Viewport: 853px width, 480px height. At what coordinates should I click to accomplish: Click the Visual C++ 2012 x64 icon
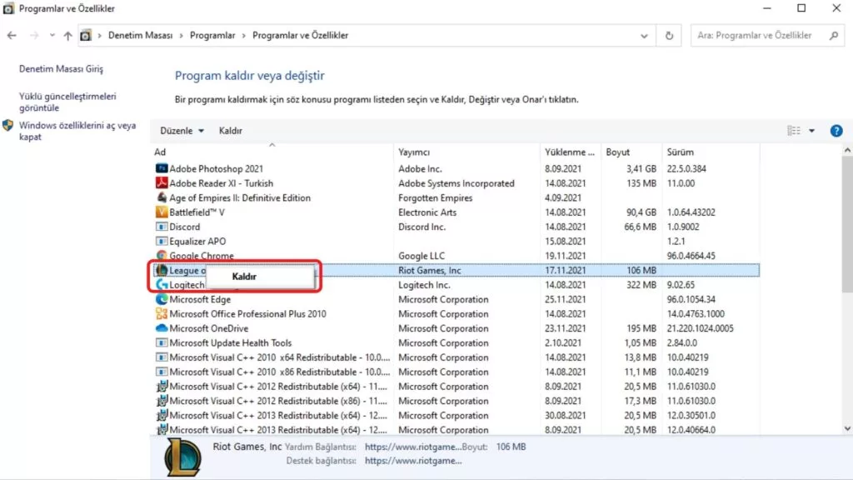click(x=161, y=387)
